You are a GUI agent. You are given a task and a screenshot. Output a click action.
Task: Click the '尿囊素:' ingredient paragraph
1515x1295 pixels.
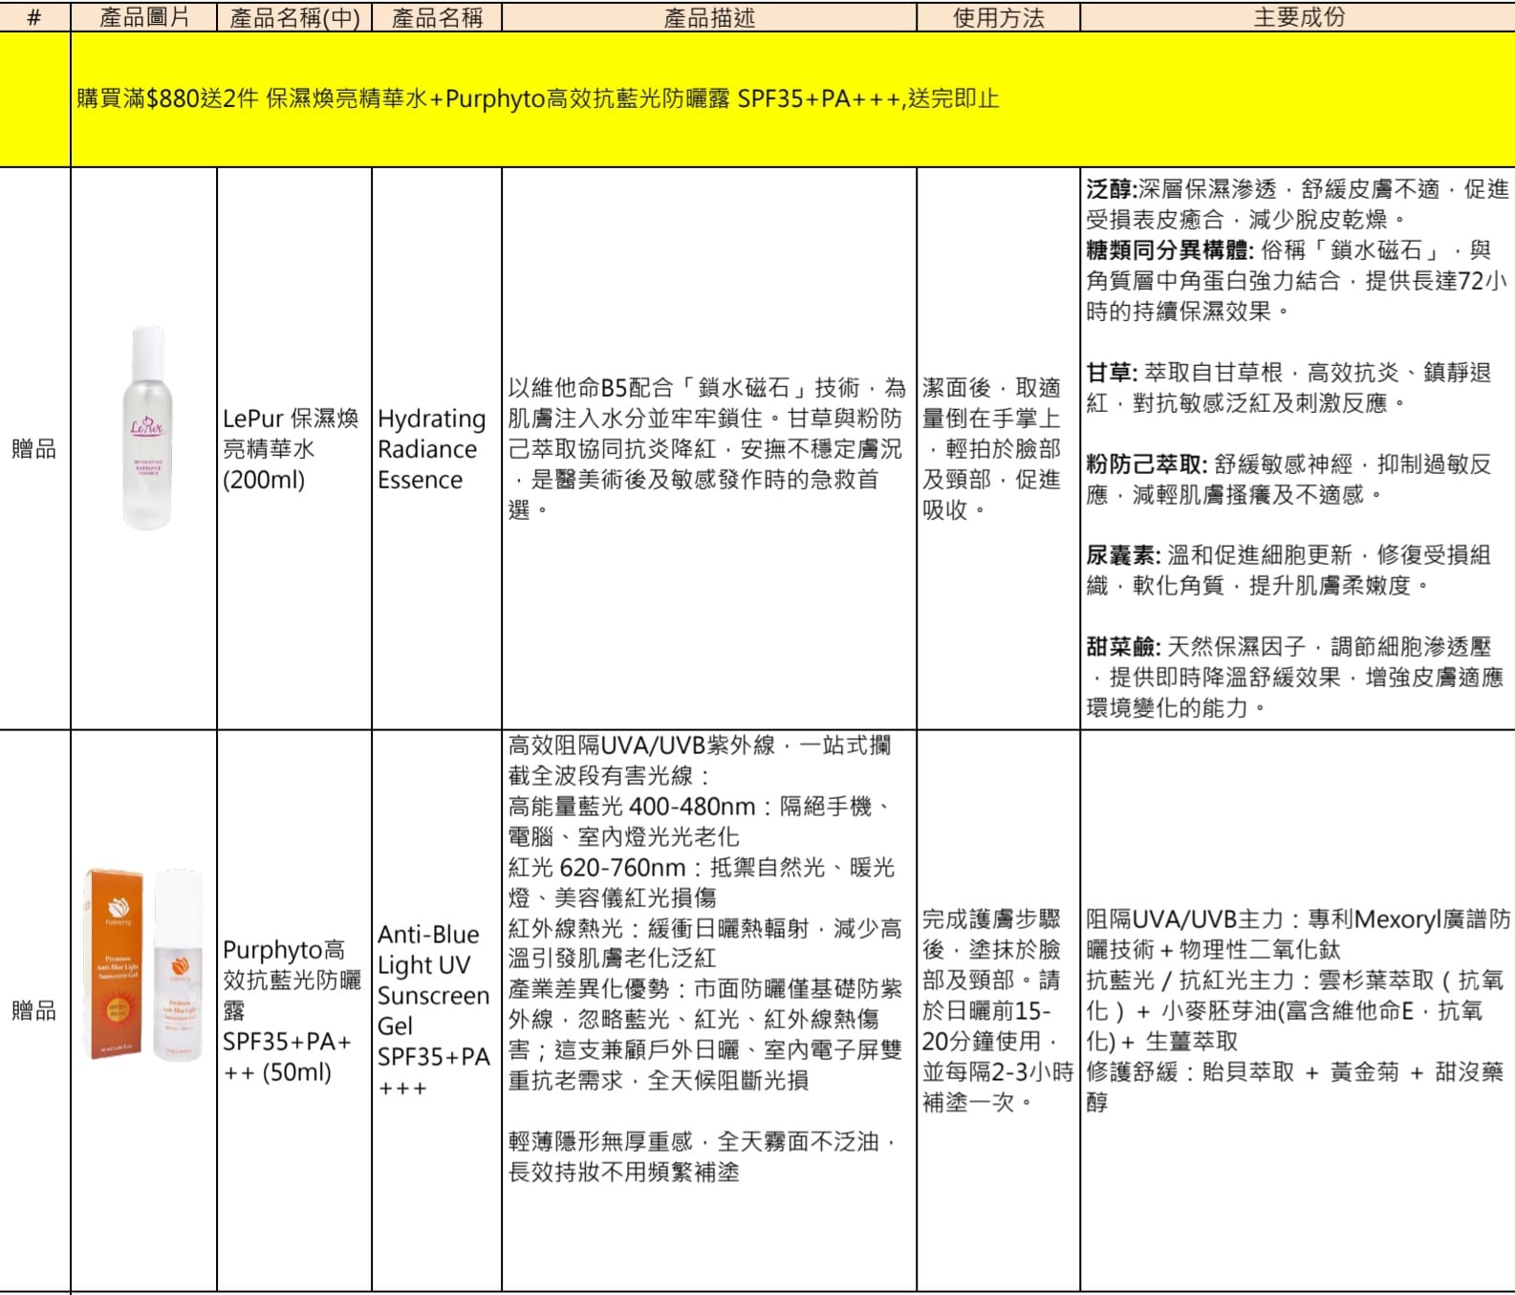(1288, 570)
